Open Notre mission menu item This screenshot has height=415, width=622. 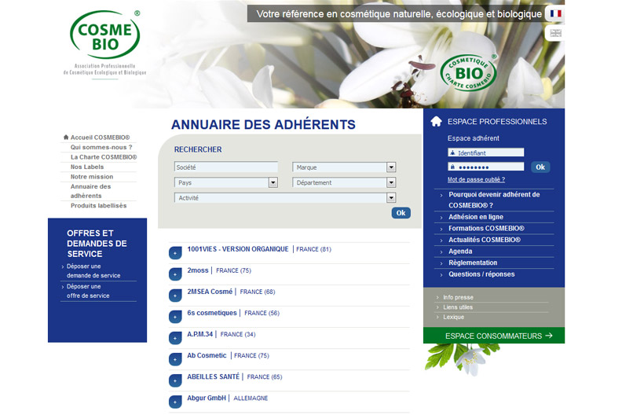(x=92, y=177)
